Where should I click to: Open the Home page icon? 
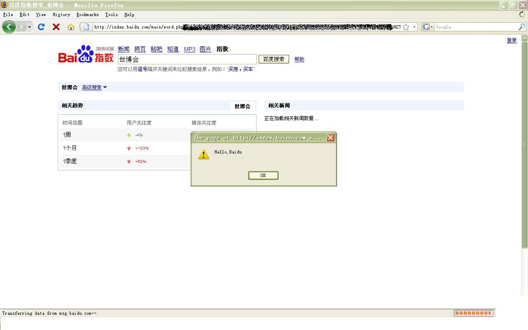pyautogui.click(x=71, y=27)
